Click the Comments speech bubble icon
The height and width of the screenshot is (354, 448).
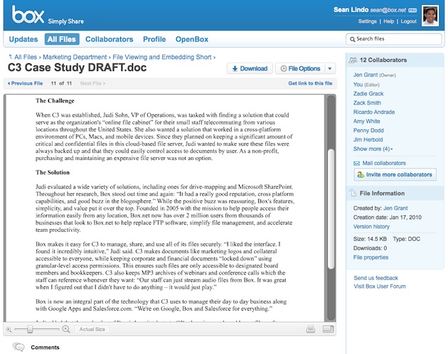click(18, 347)
